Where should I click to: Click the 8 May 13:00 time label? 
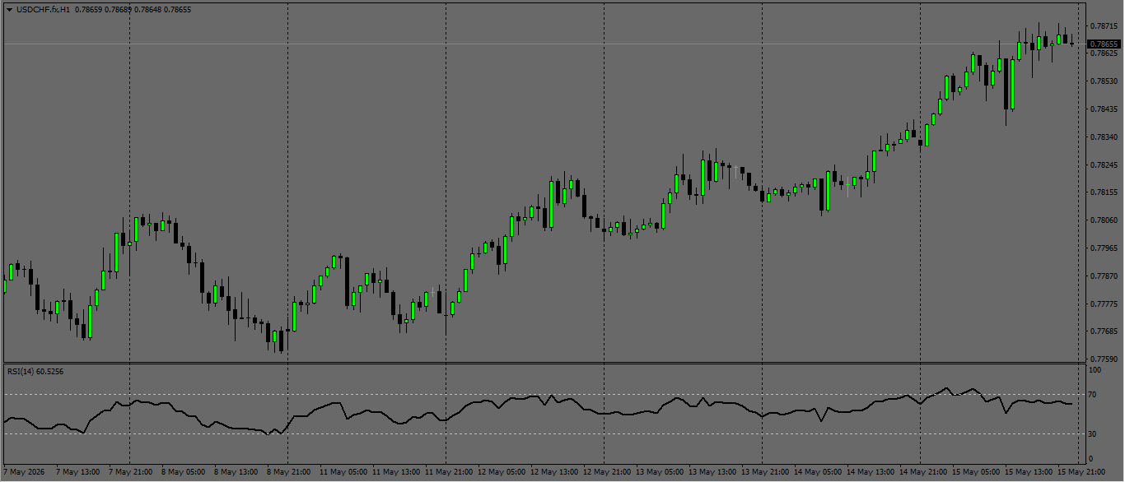pyautogui.click(x=236, y=473)
